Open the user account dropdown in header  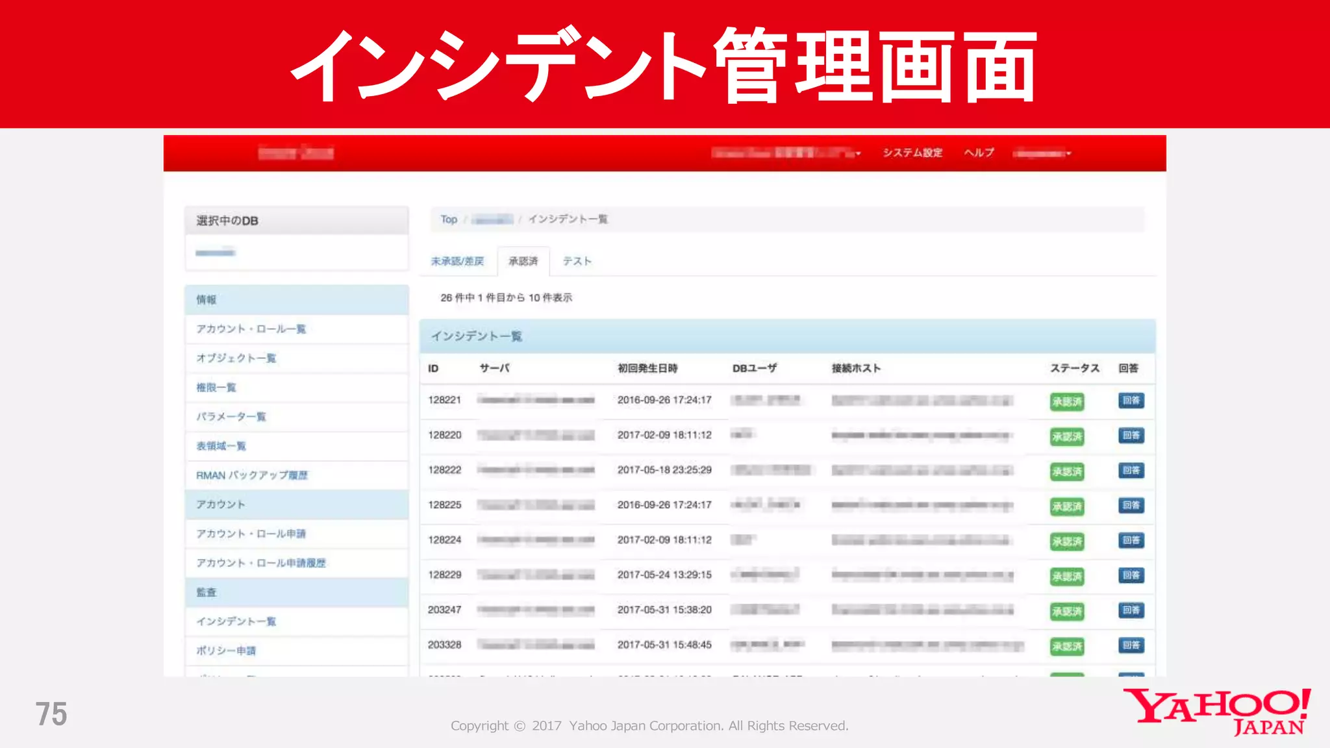(x=1042, y=154)
